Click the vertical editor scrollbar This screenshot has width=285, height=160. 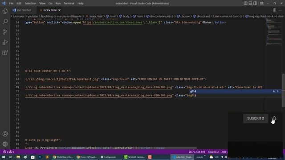(283, 90)
